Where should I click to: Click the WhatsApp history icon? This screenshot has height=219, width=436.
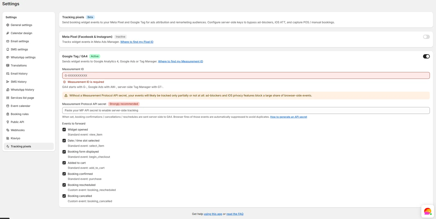click(x=8, y=90)
